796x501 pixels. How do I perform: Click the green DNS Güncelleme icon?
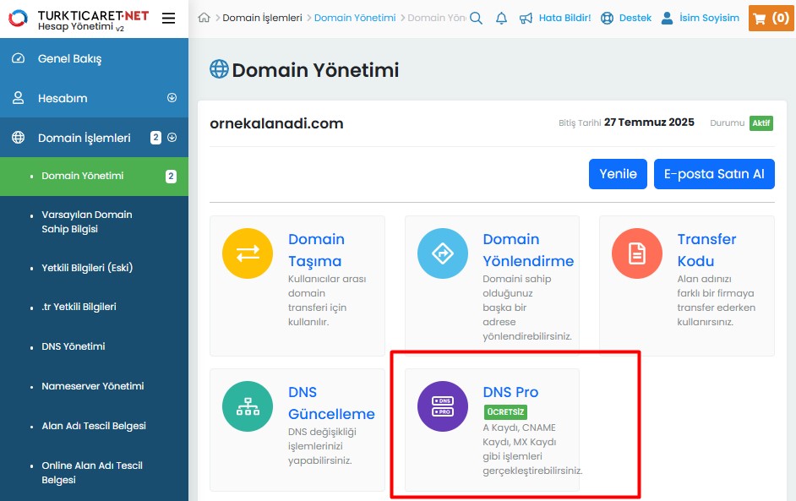pyautogui.click(x=248, y=406)
